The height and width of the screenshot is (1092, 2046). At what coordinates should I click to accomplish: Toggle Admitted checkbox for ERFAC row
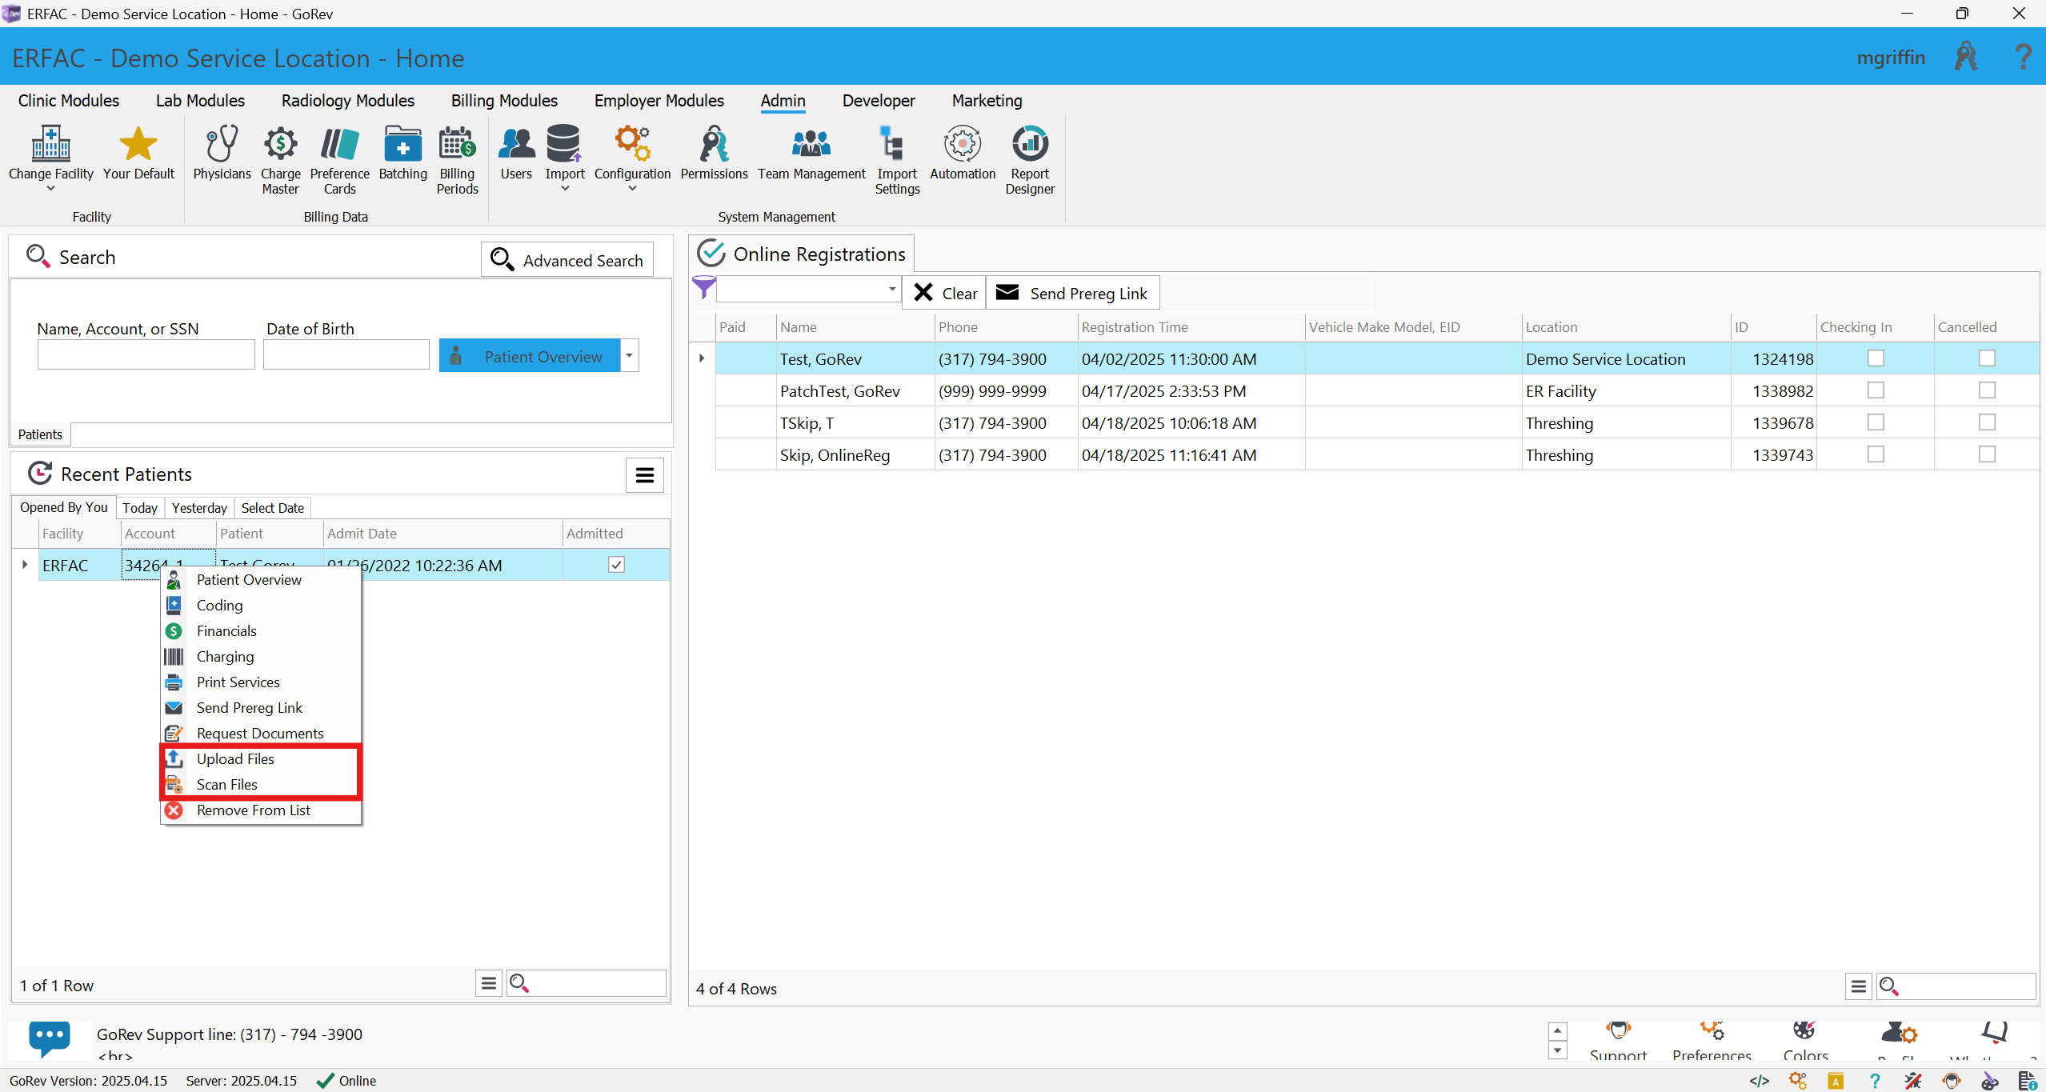pos(616,565)
